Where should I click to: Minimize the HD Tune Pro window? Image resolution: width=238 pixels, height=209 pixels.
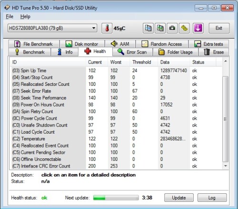click(201, 8)
